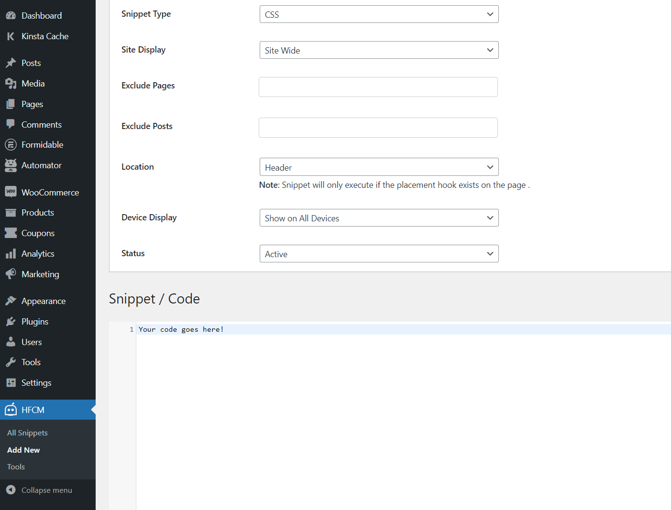The width and height of the screenshot is (671, 510).
Task: Go to the Plugins section
Action: 11,321
